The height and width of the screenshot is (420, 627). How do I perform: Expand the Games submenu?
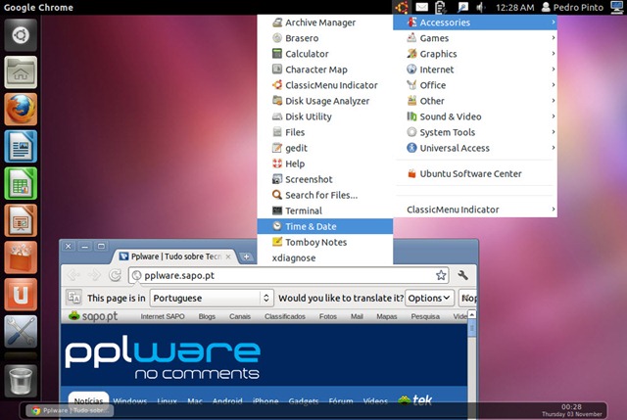click(475, 38)
